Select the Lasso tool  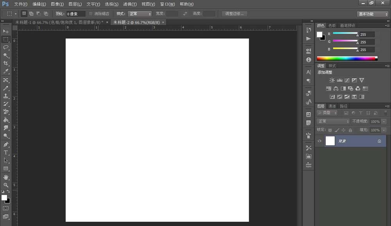click(x=6, y=48)
